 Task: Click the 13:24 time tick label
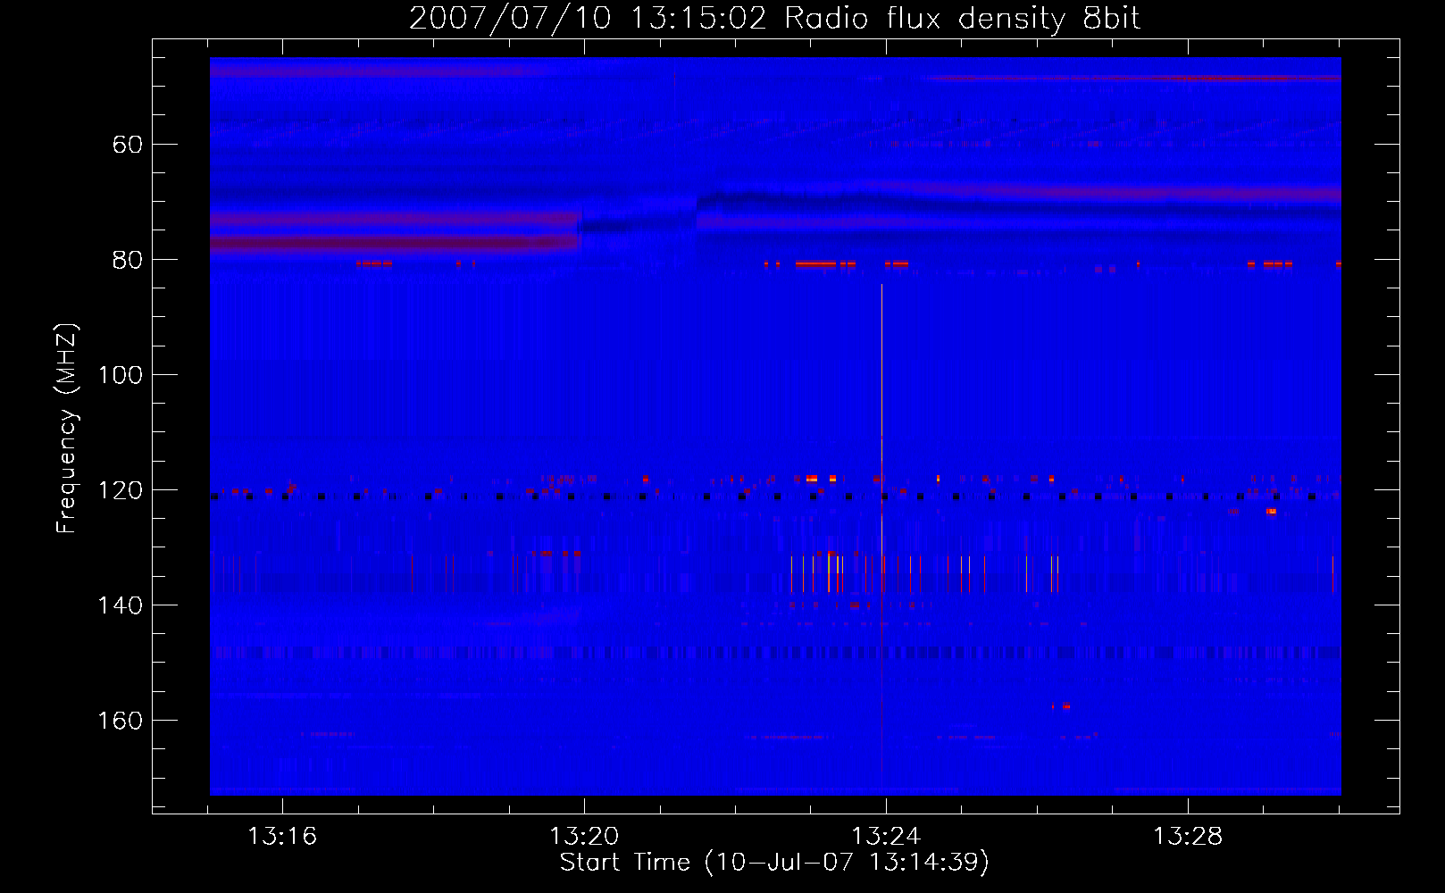pyautogui.click(x=886, y=837)
